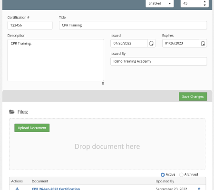Expand the Enabled status dropdown
This screenshot has height=190, width=214.
tap(160, 3)
